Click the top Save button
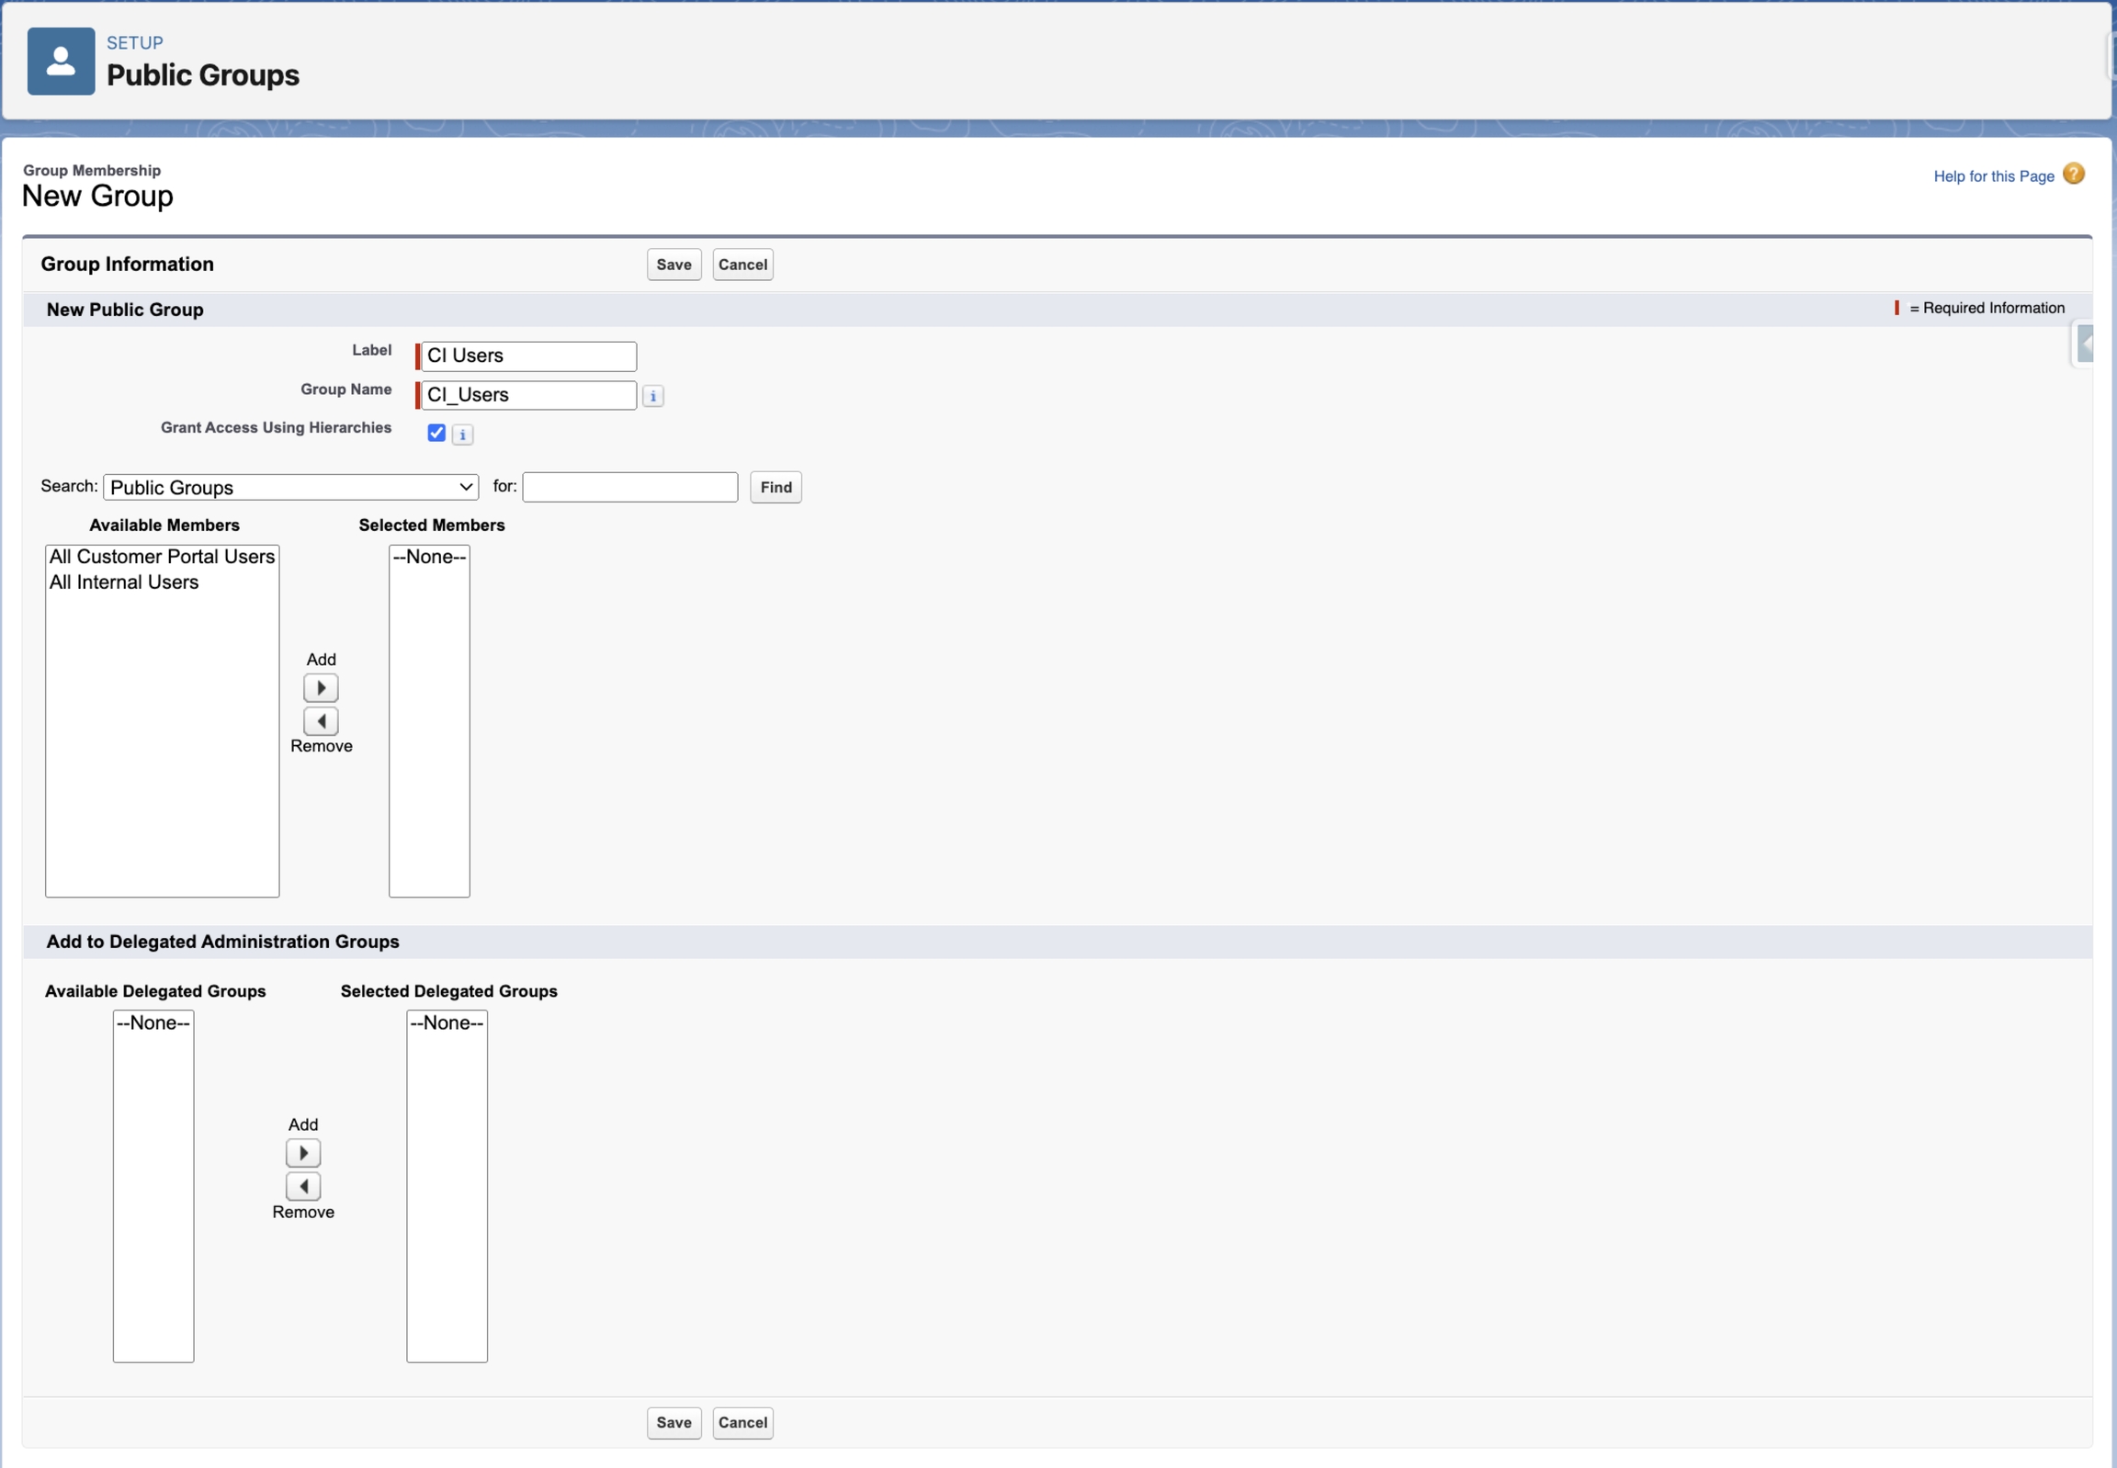The height and width of the screenshot is (1468, 2117). point(674,265)
